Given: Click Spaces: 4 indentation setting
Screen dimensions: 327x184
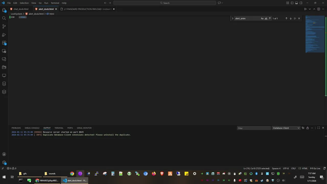Looking at the screenshot, I should click(x=276, y=168).
